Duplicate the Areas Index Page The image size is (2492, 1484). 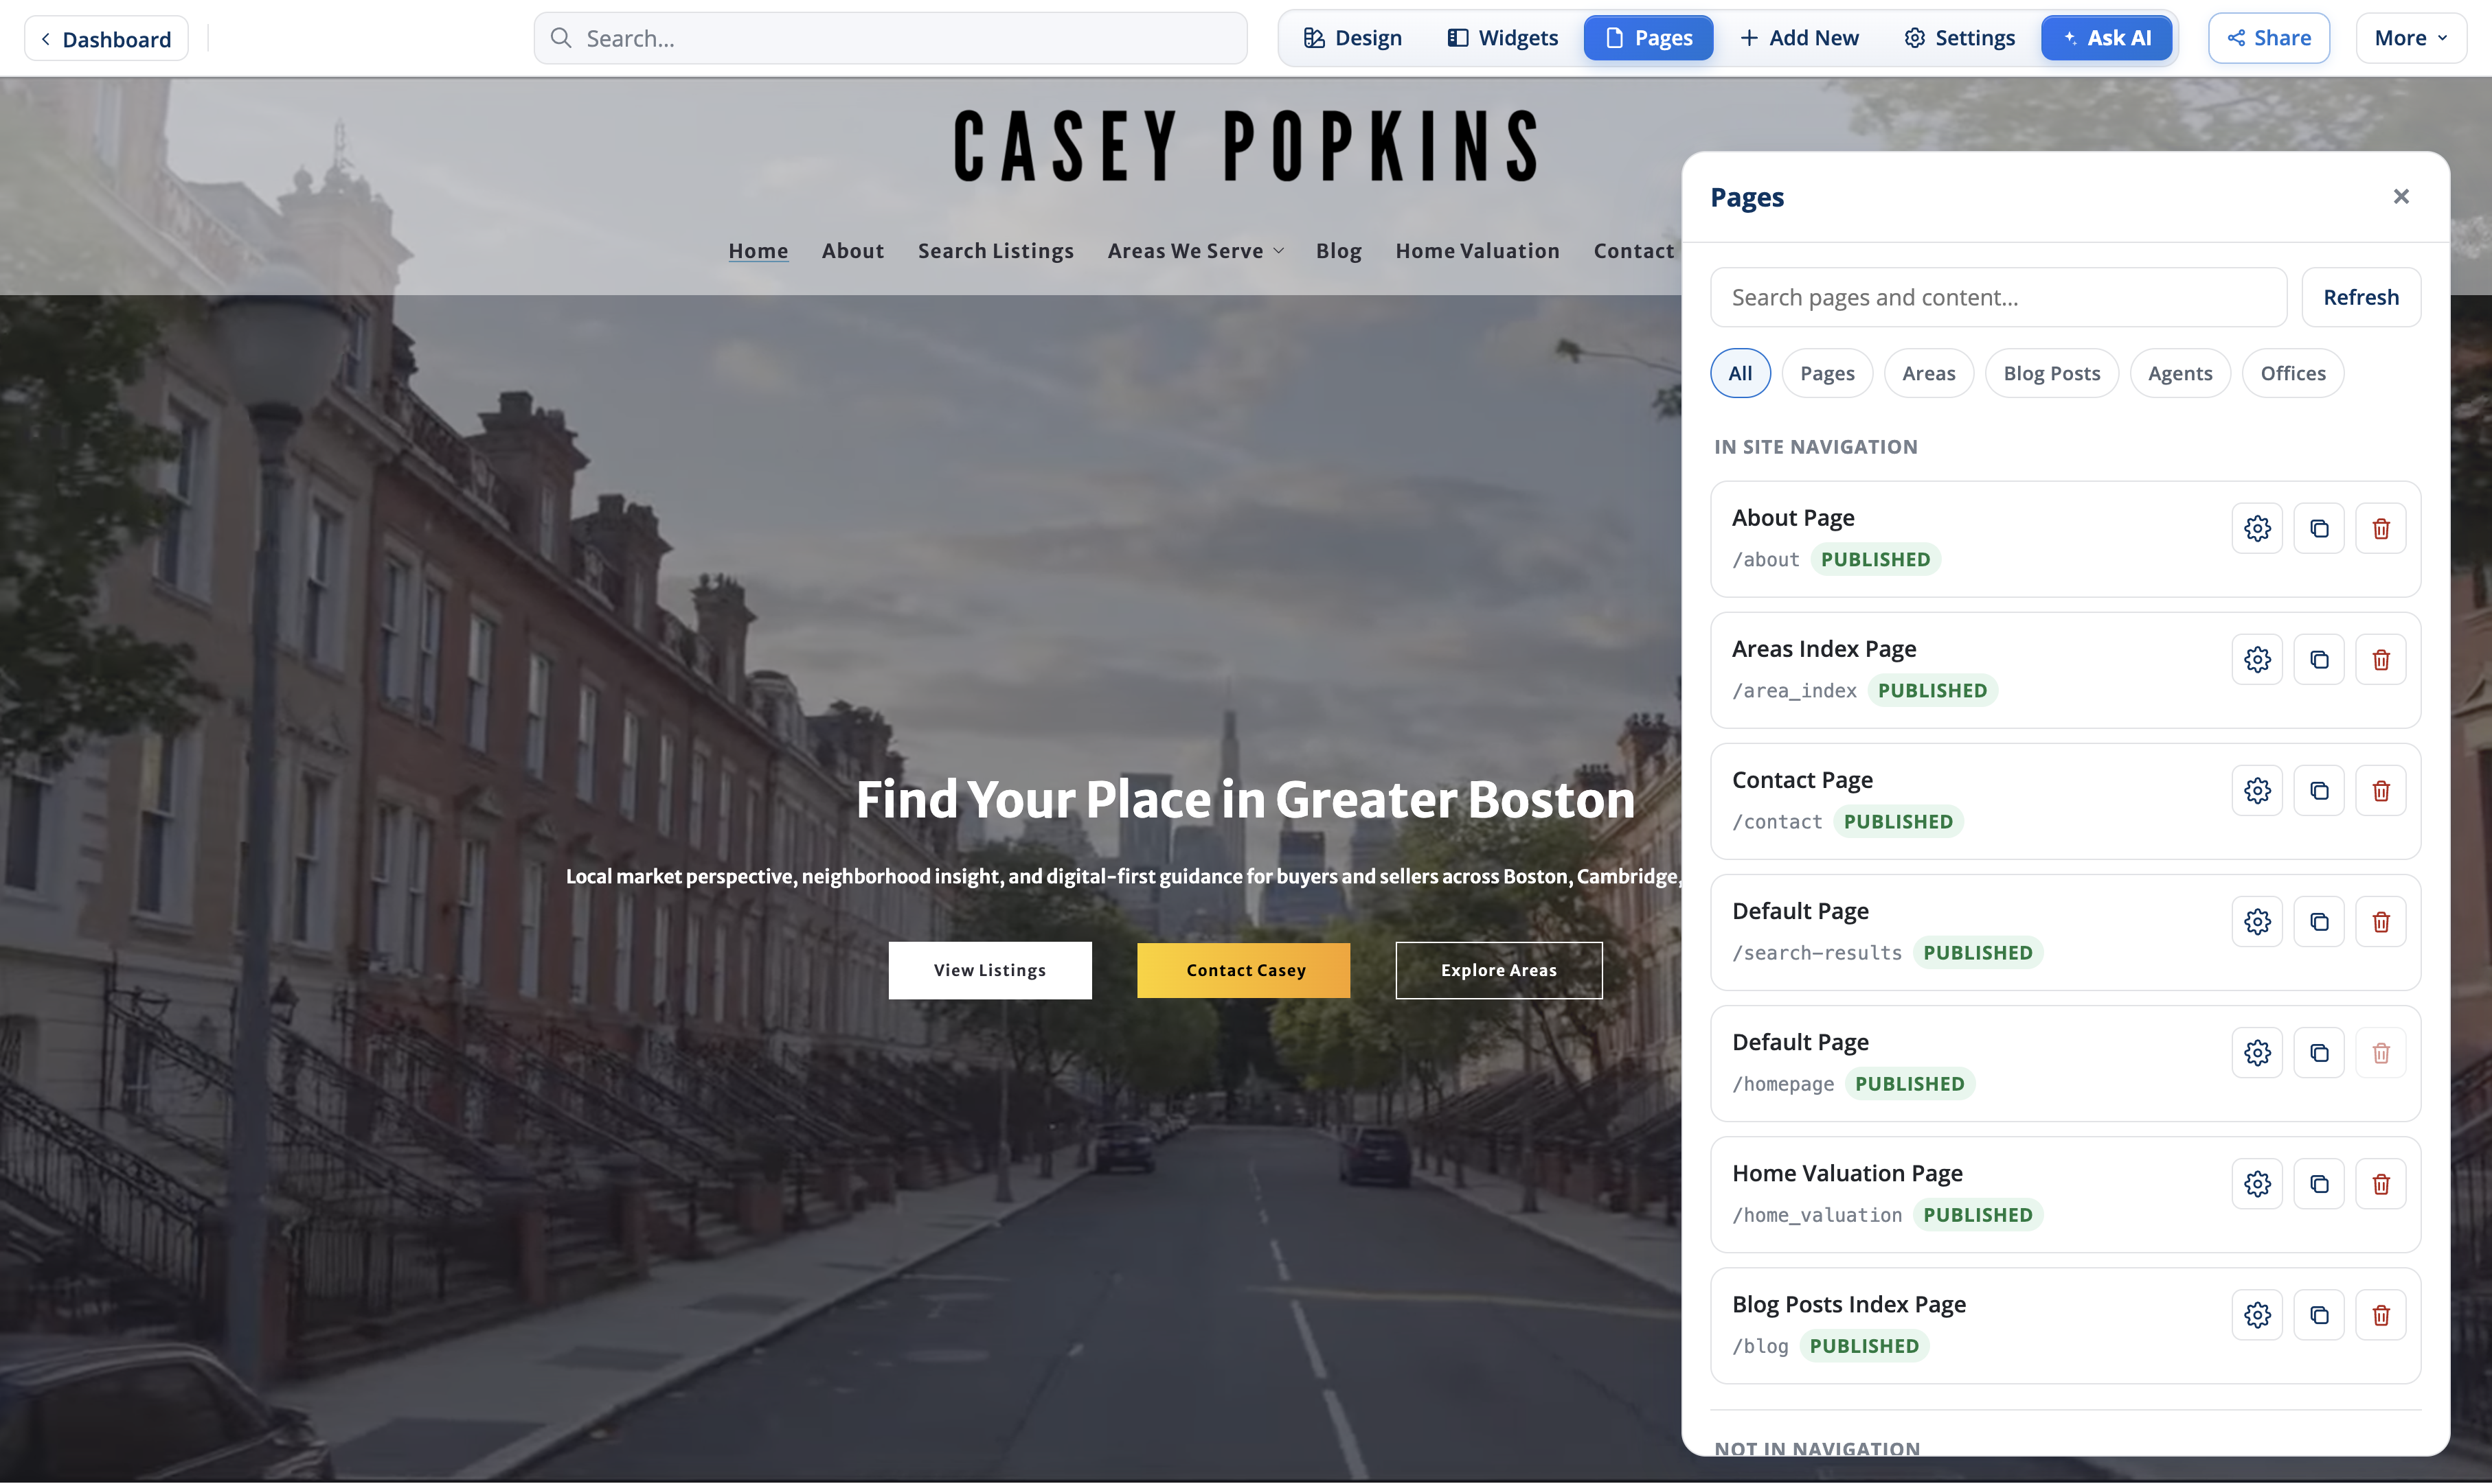(x=2319, y=659)
